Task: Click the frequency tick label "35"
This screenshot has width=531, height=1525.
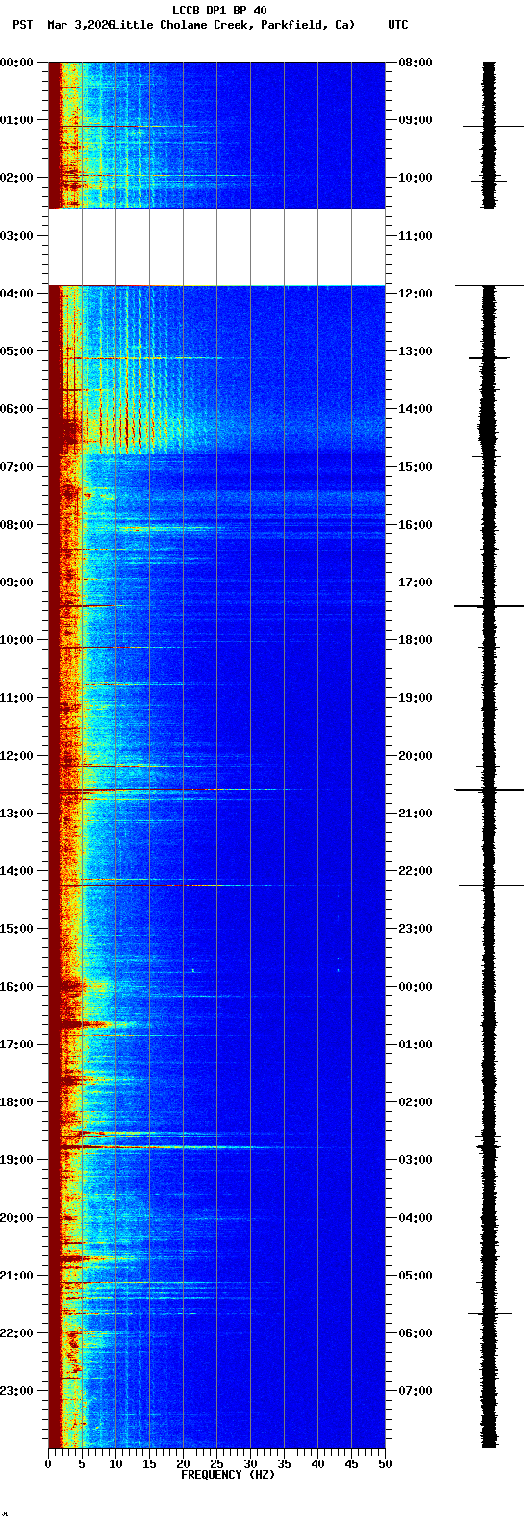Action: click(x=284, y=1464)
